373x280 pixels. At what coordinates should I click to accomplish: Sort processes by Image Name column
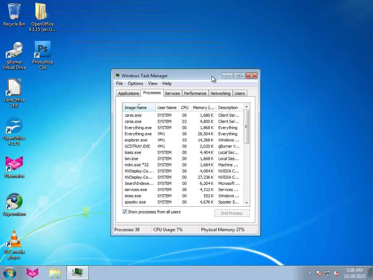[136, 108]
